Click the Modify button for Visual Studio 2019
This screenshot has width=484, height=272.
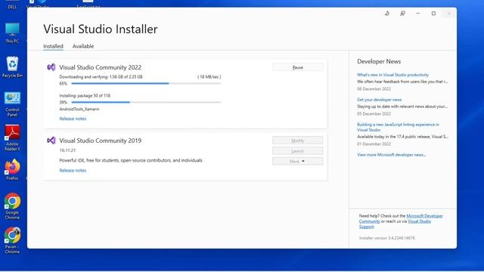[297, 141]
